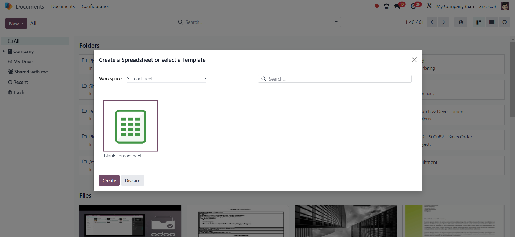Click the red recording status dot
This screenshot has height=237, width=515.
point(377,6)
